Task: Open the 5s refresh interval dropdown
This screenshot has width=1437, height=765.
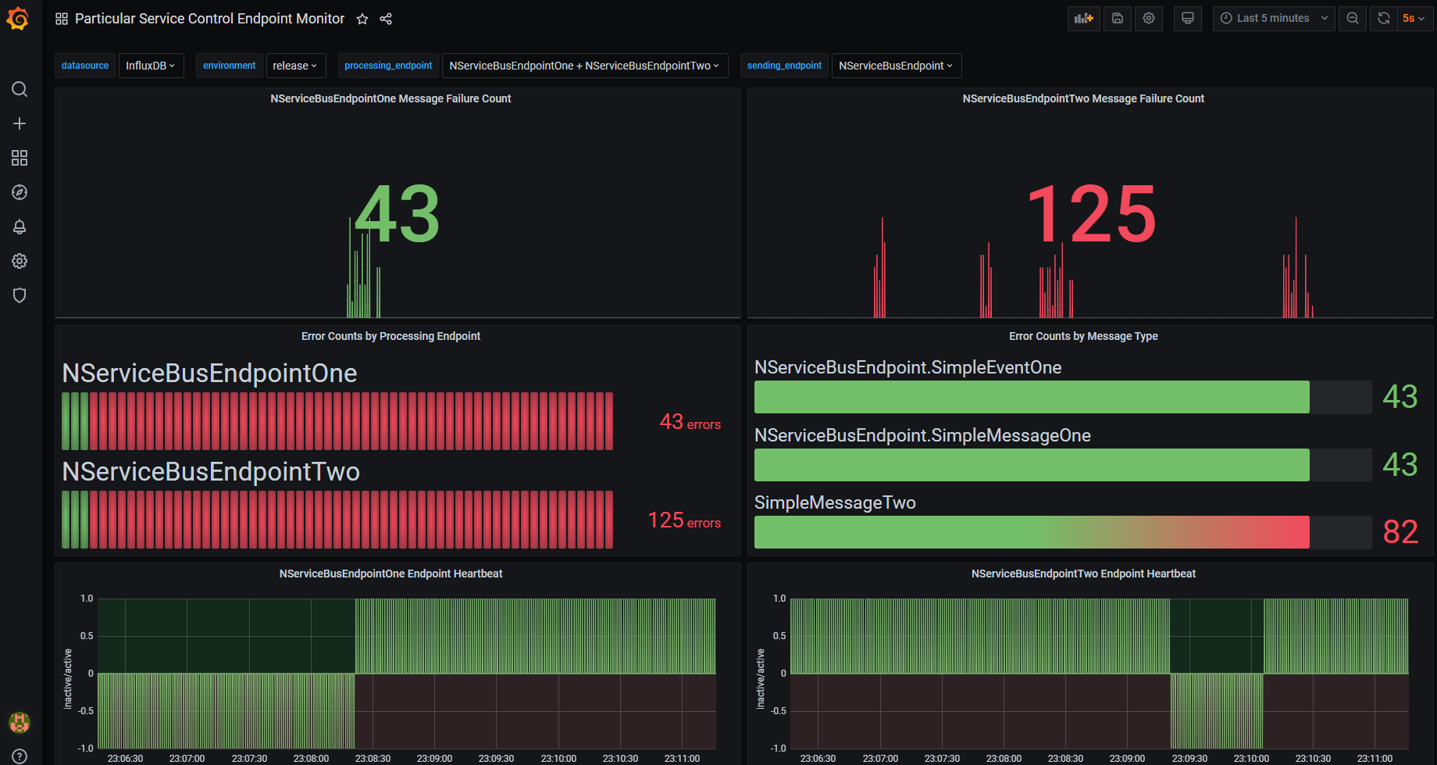Action: click(x=1414, y=18)
